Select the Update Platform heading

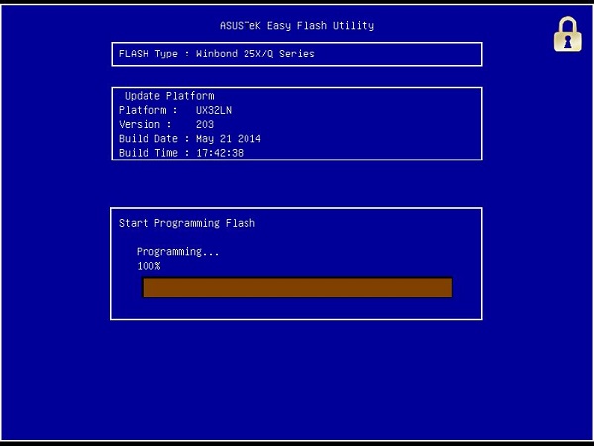point(168,96)
